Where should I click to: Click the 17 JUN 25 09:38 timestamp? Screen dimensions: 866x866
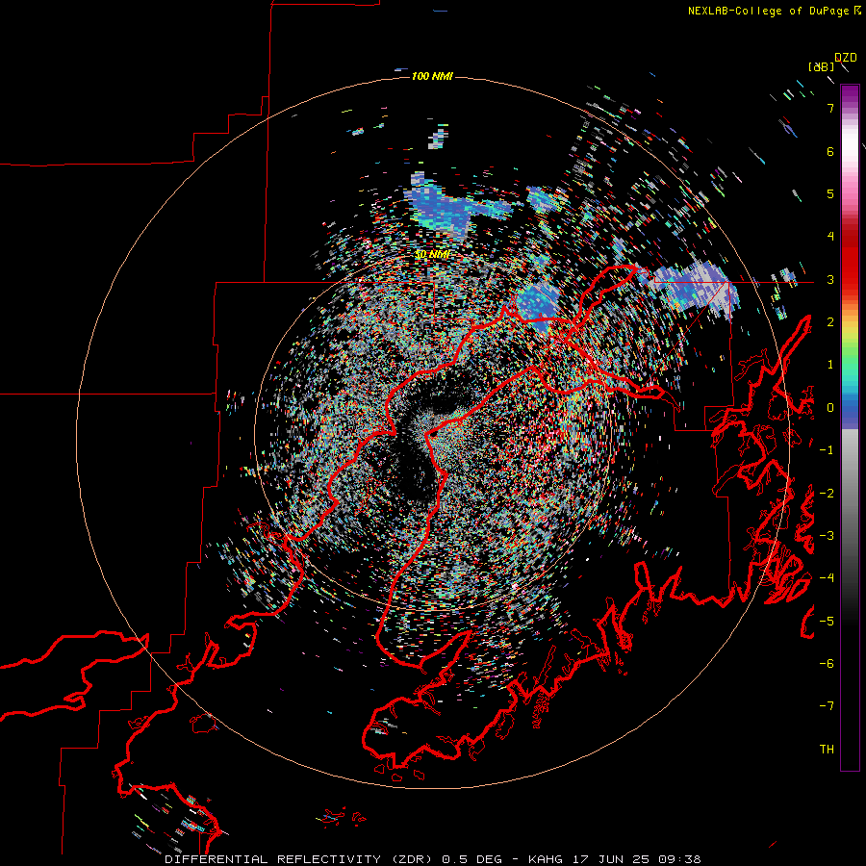coord(636,859)
